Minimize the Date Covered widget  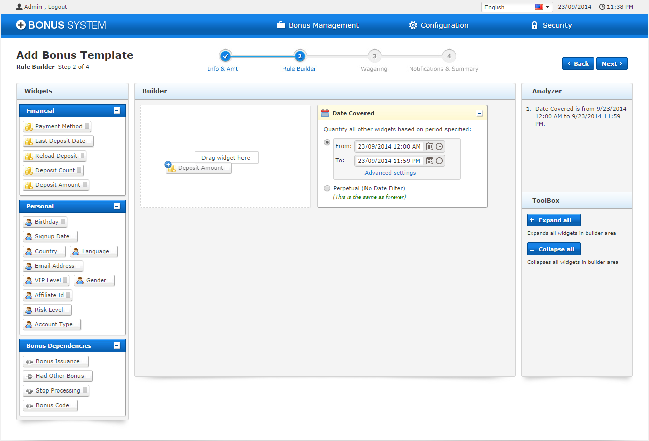coord(479,113)
